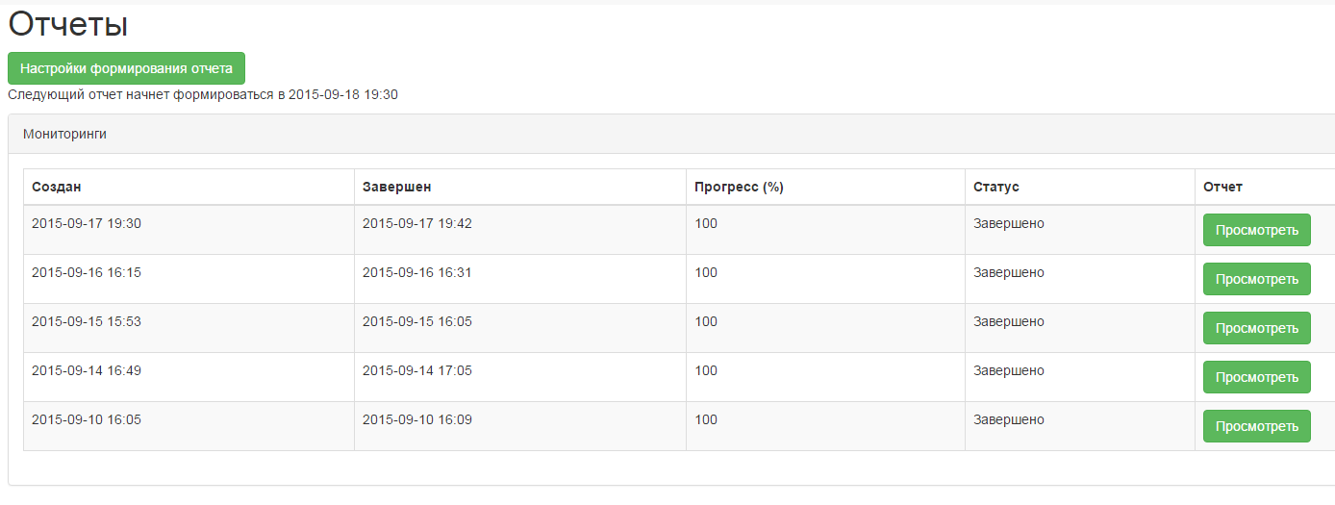Click progress value 100 in third row
The height and width of the screenshot is (505, 1335).
pyautogui.click(x=706, y=321)
